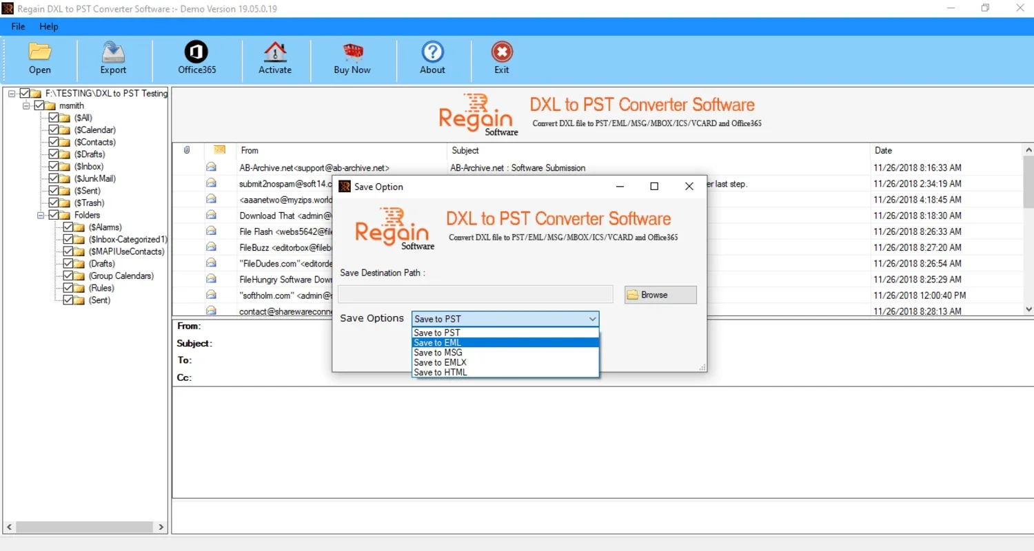The image size is (1034, 551).
Task: Click the email list scroll down arrow
Action: pyautogui.click(x=1028, y=310)
